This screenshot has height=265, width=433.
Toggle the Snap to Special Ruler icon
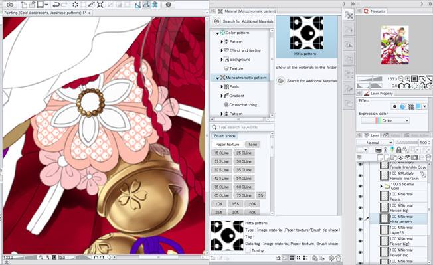point(147,5)
